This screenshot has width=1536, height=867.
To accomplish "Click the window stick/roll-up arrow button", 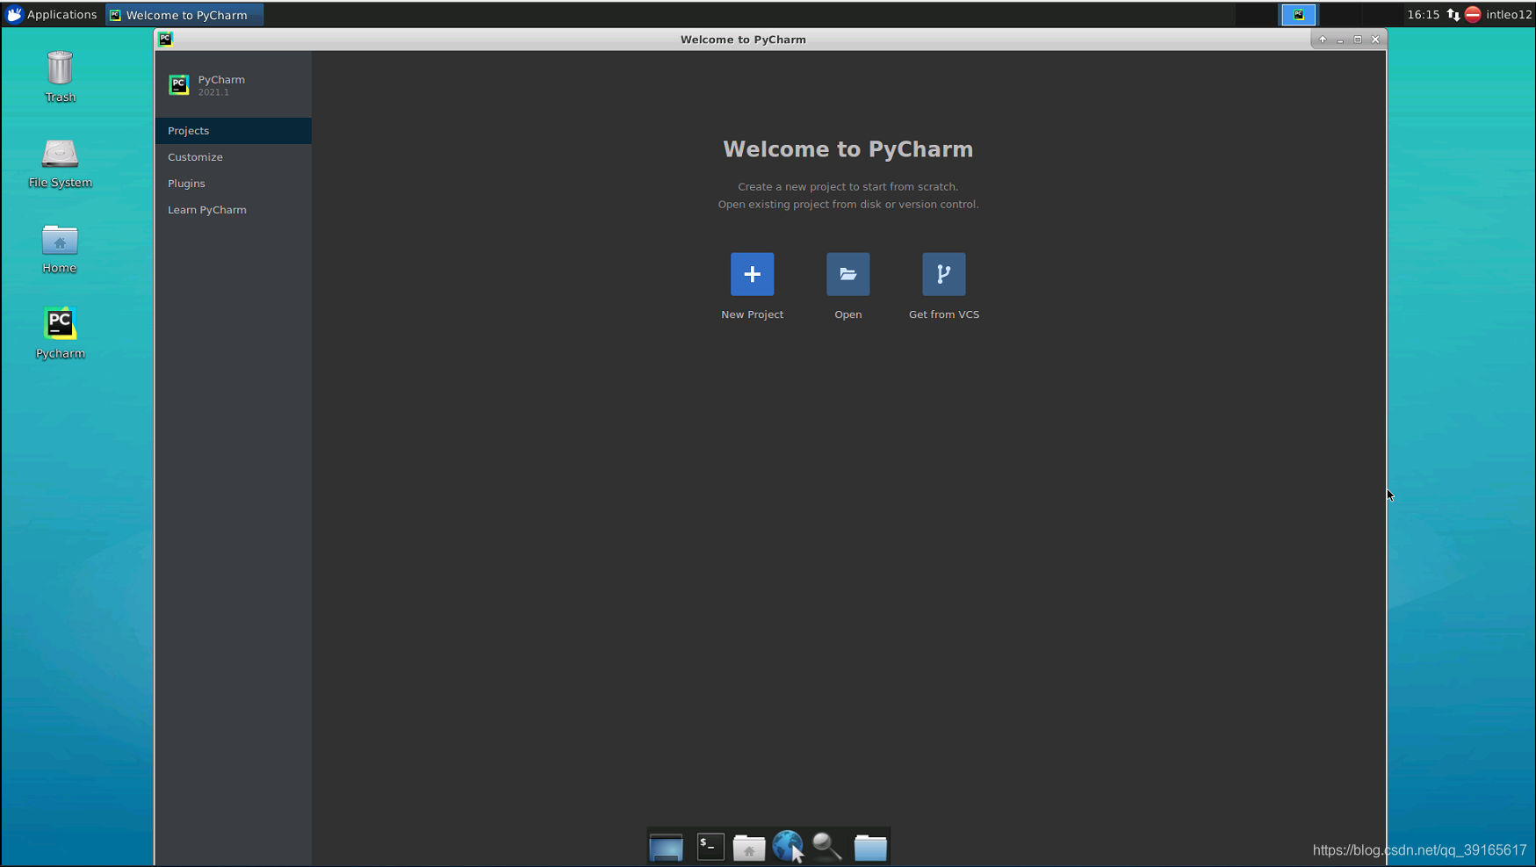I will [1322, 40].
